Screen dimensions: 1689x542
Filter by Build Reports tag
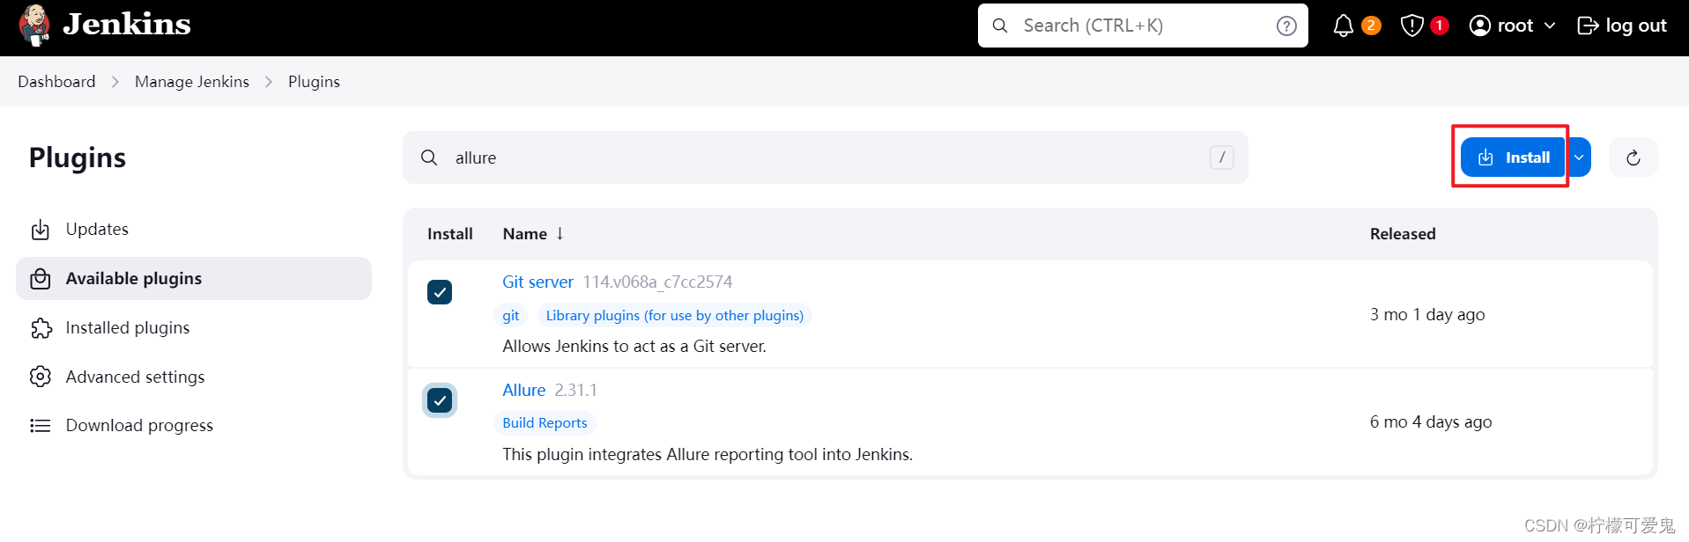pyautogui.click(x=544, y=423)
